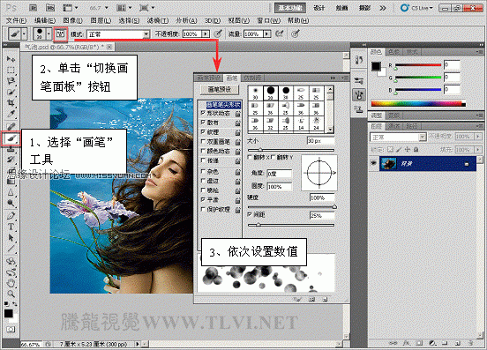The height and width of the screenshot is (350, 487).
Task: Hide the 背景 layer via eye icon
Action: 373,163
